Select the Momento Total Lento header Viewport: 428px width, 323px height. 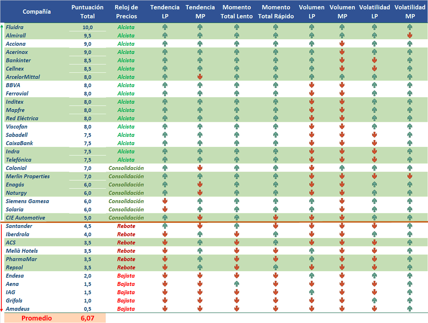point(236,12)
